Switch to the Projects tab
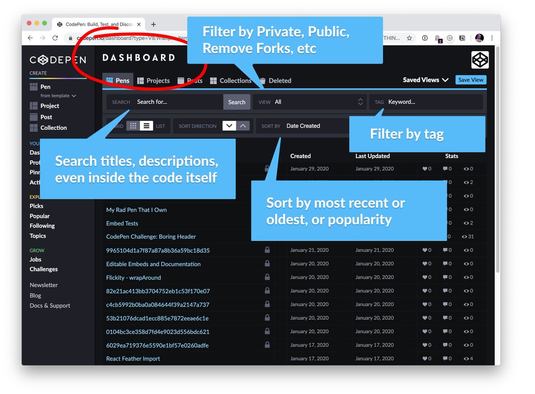Screen dimensions: 535x394 pos(153,81)
